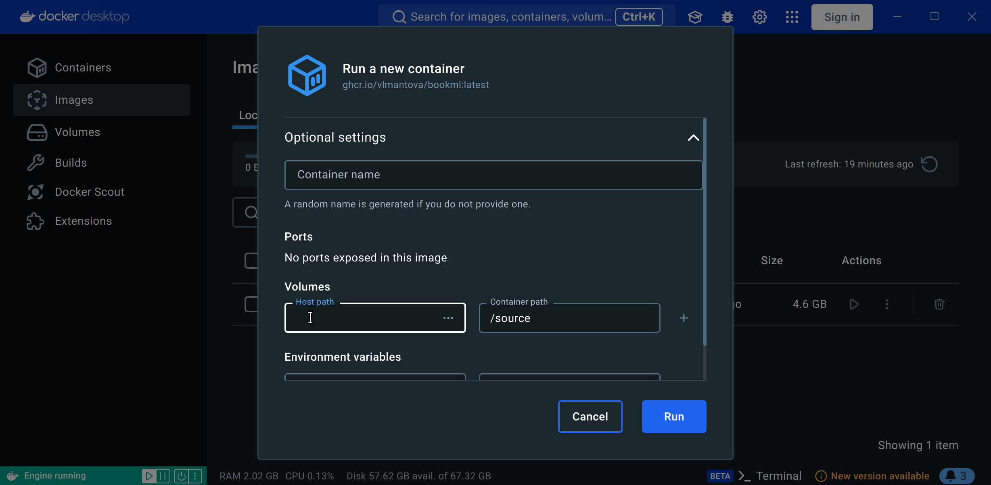Add another volume with plus icon
Viewport: 991px width, 485px height.
coord(684,318)
